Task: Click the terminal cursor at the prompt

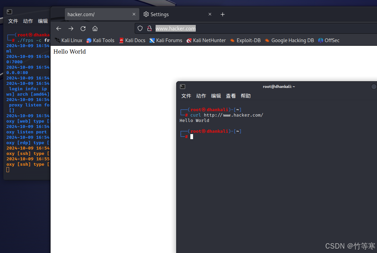Action: [192, 136]
